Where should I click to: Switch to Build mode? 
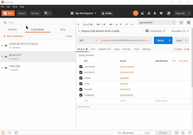point(147,133)
